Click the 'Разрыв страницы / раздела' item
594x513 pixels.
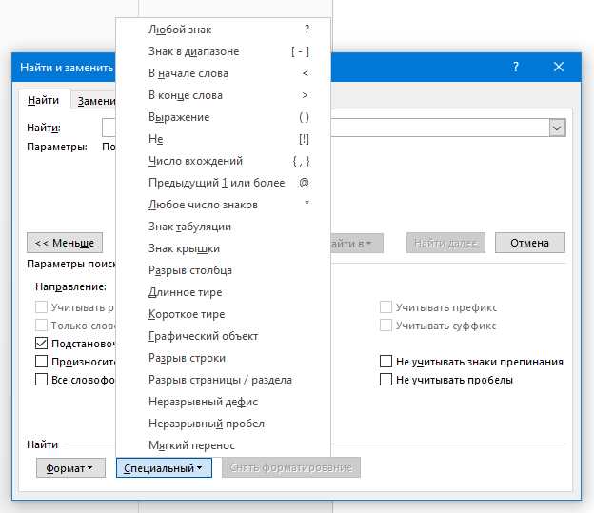(220, 380)
